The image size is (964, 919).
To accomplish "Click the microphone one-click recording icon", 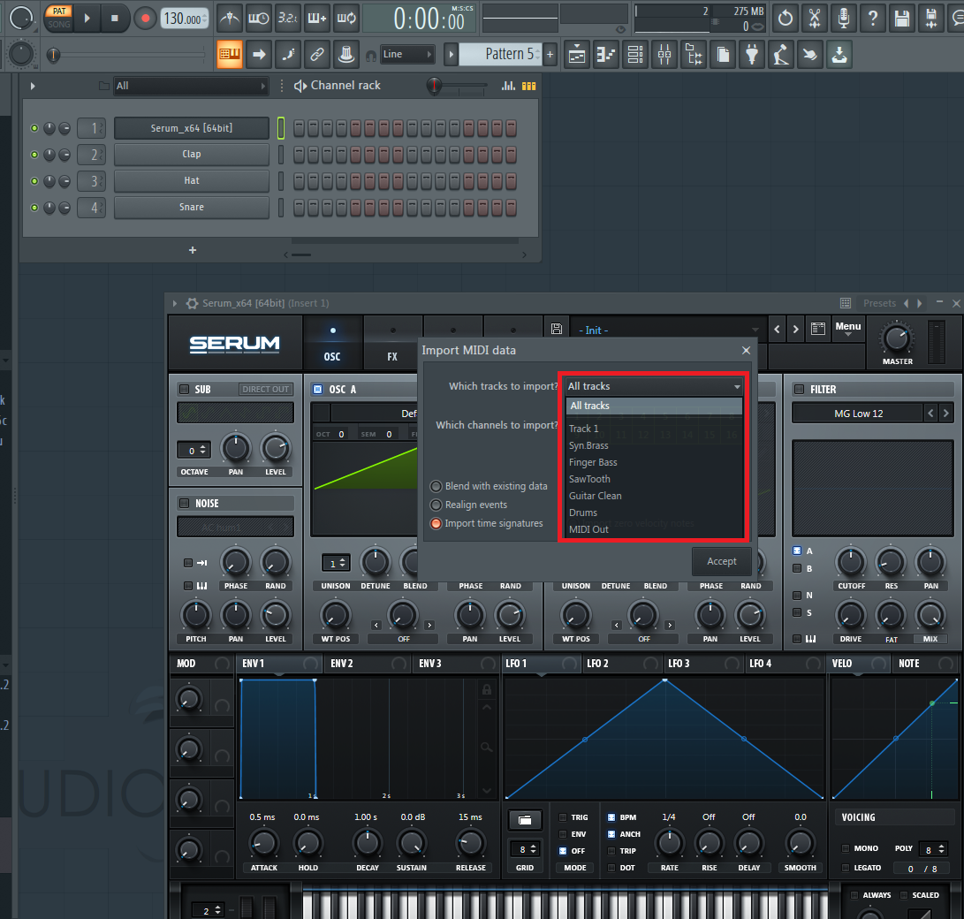I will (844, 19).
